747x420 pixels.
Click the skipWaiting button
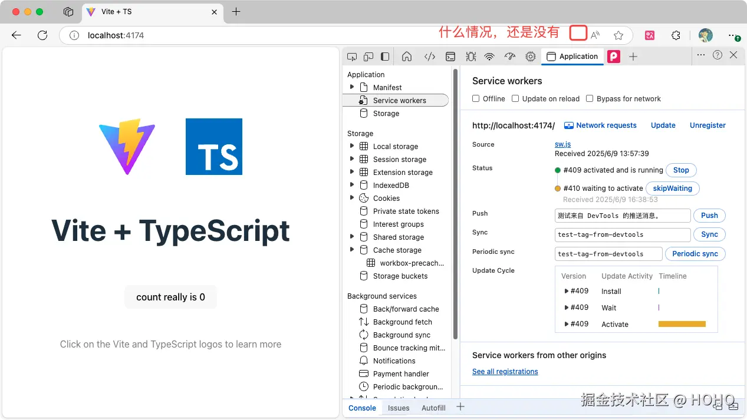pyautogui.click(x=673, y=188)
